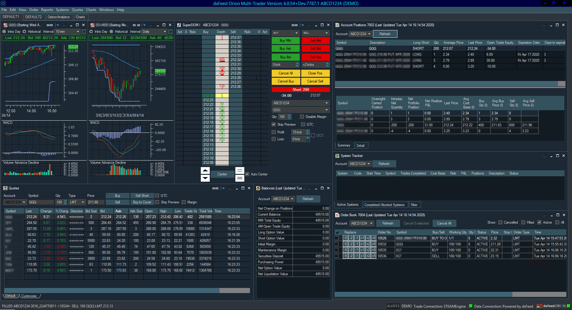Click the chain link icon on SuperDOM title bar

(295, 25)
